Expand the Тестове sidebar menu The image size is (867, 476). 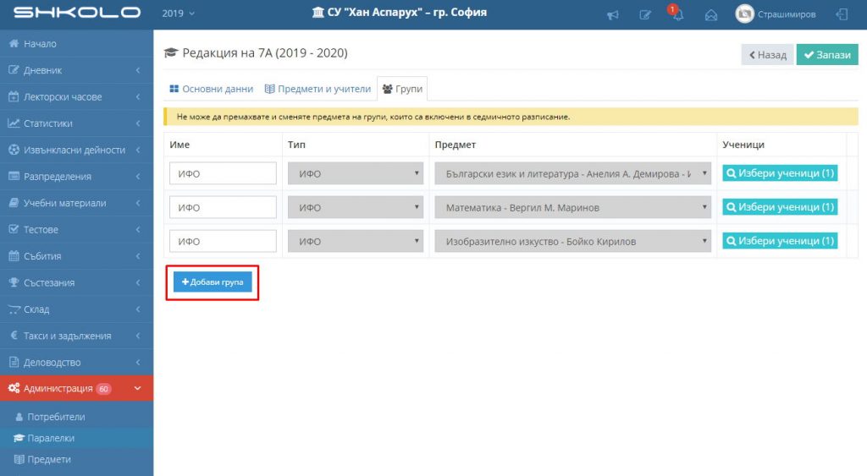click(x=76, y=229)
